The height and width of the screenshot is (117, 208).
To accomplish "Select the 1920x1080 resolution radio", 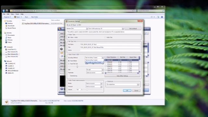I will tap(106, 60).
